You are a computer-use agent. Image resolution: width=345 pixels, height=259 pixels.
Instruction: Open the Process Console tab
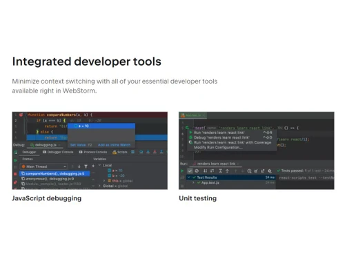(93, 152)
